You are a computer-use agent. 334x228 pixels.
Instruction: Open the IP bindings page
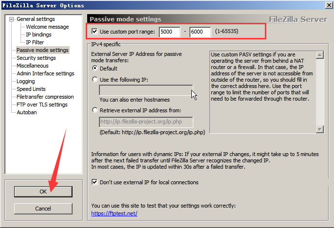tap(38, 35)
